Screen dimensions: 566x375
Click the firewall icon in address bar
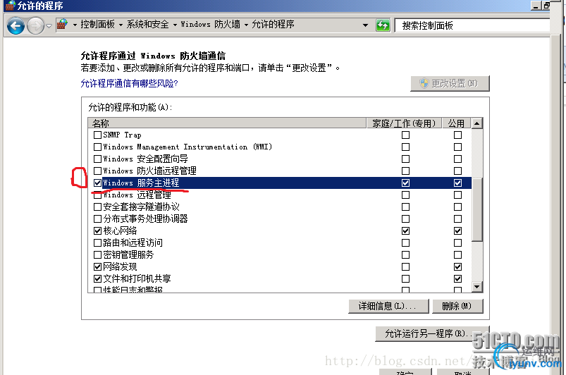pos(63,24)
